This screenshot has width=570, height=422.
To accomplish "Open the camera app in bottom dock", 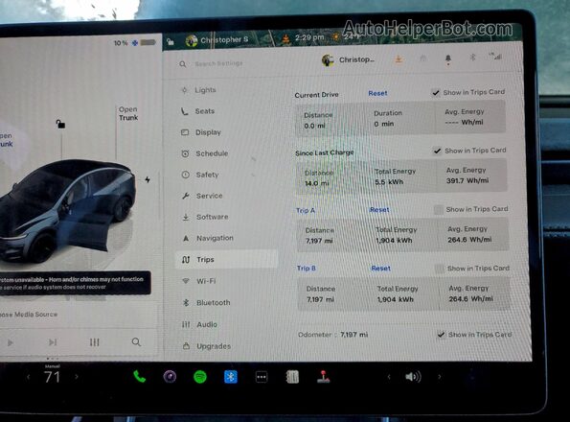I will [x=170, y=377].
